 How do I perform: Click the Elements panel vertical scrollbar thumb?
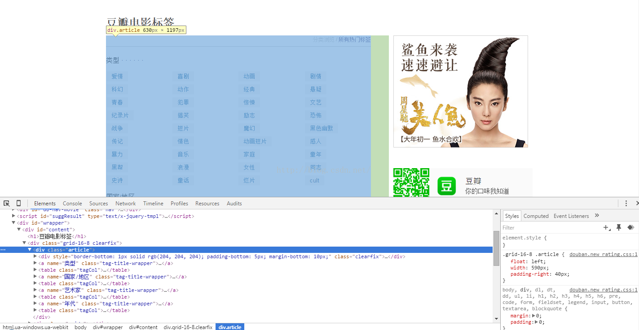point(496,248)
